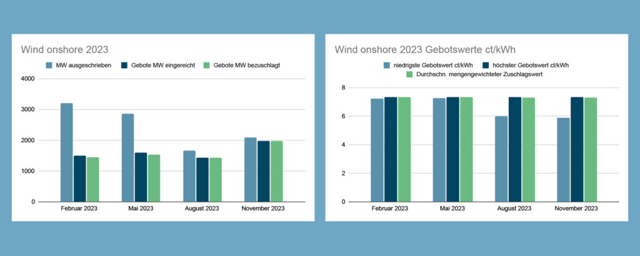Click the 'Gebote MW bezuschlagt' green legend swatch
The width and height of the screenshot is (640, 256).
[x=206, y=65]
